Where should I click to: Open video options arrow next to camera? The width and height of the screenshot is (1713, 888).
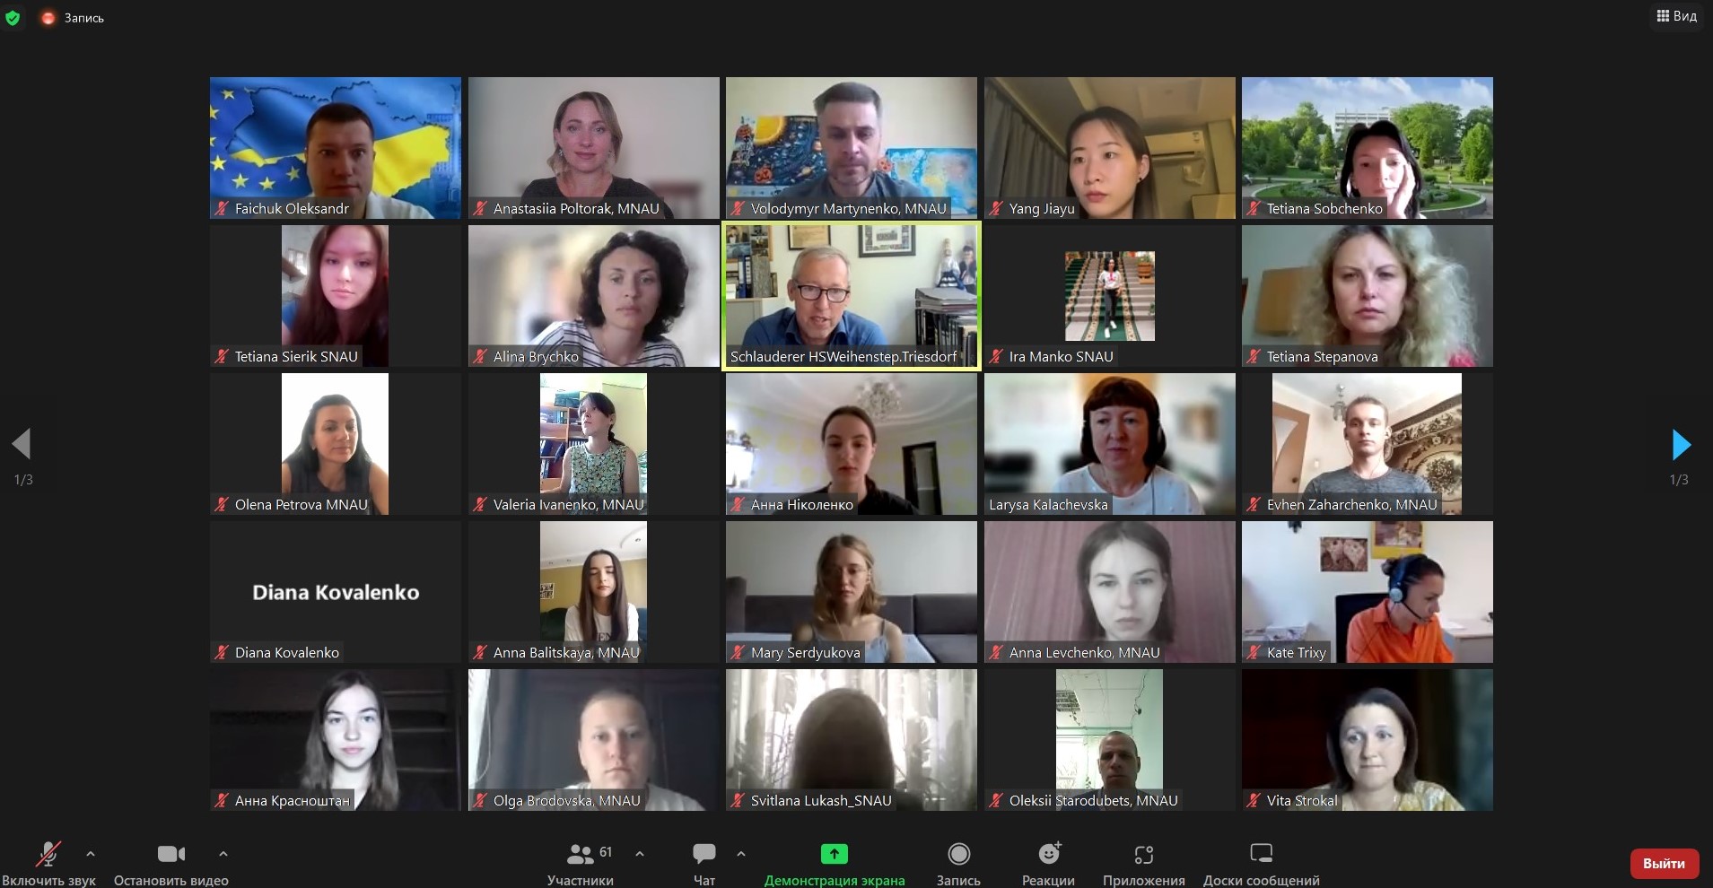(223, 854)
